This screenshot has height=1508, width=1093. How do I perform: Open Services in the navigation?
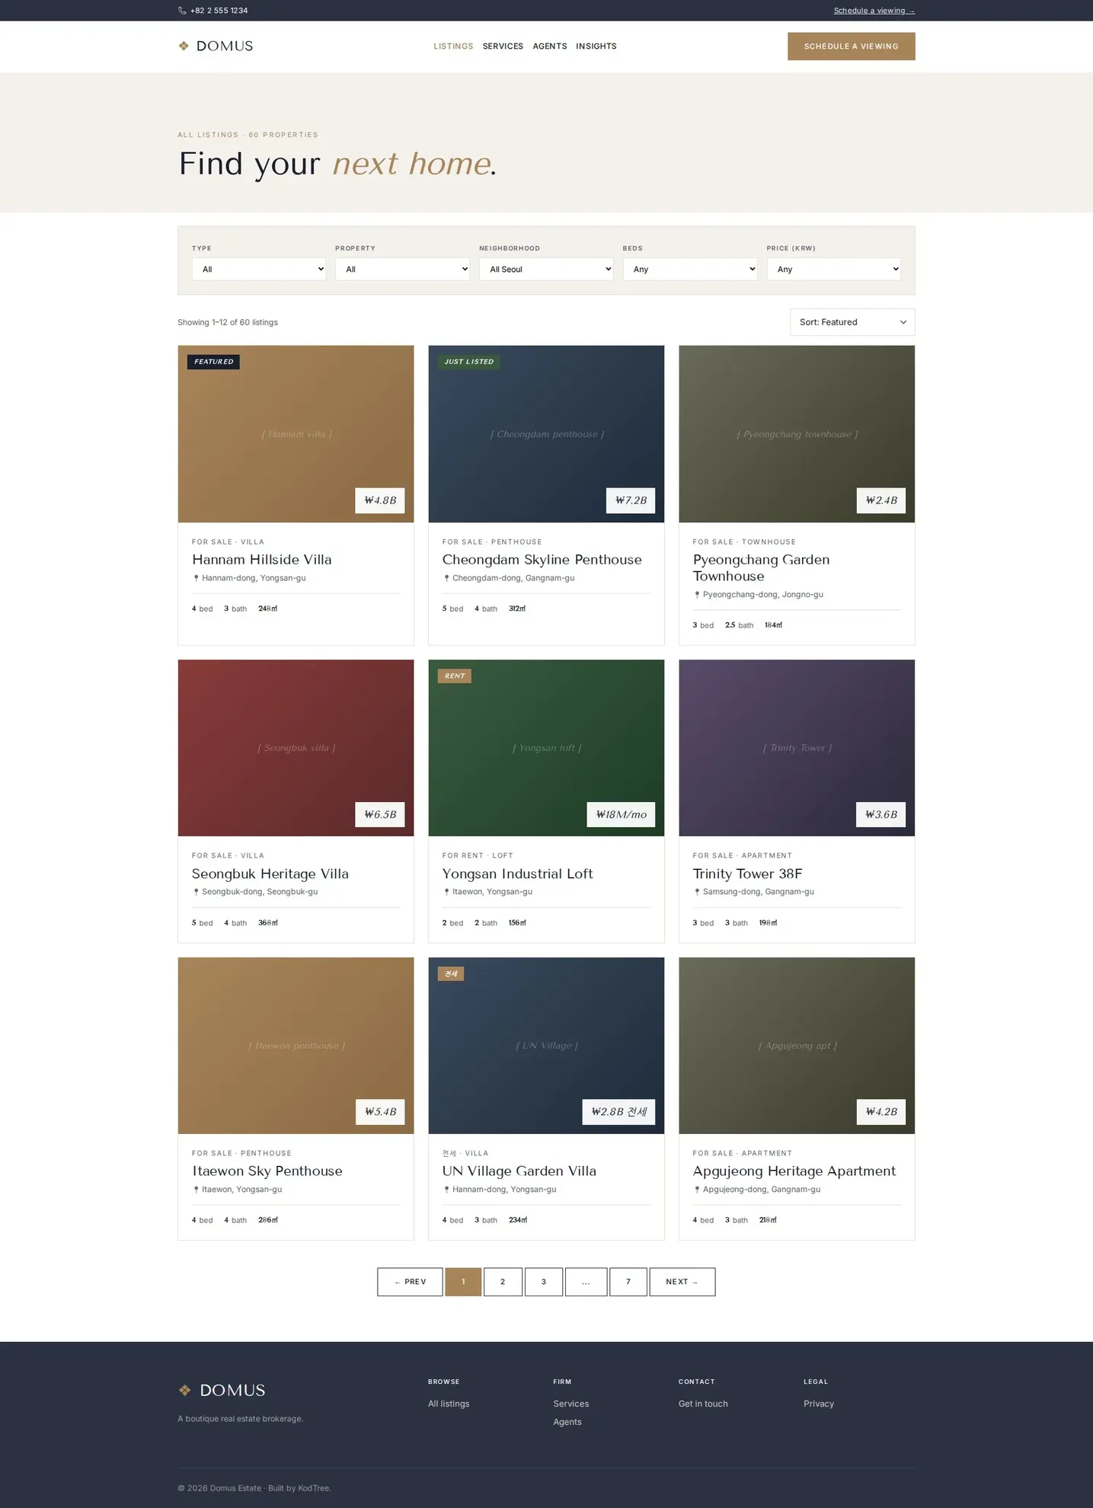[x=503, y=46]
